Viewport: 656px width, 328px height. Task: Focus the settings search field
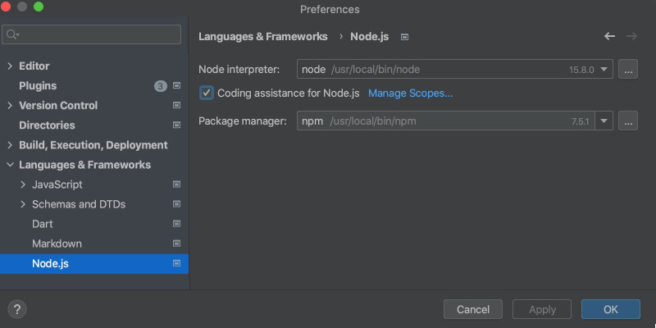(91, 34)
